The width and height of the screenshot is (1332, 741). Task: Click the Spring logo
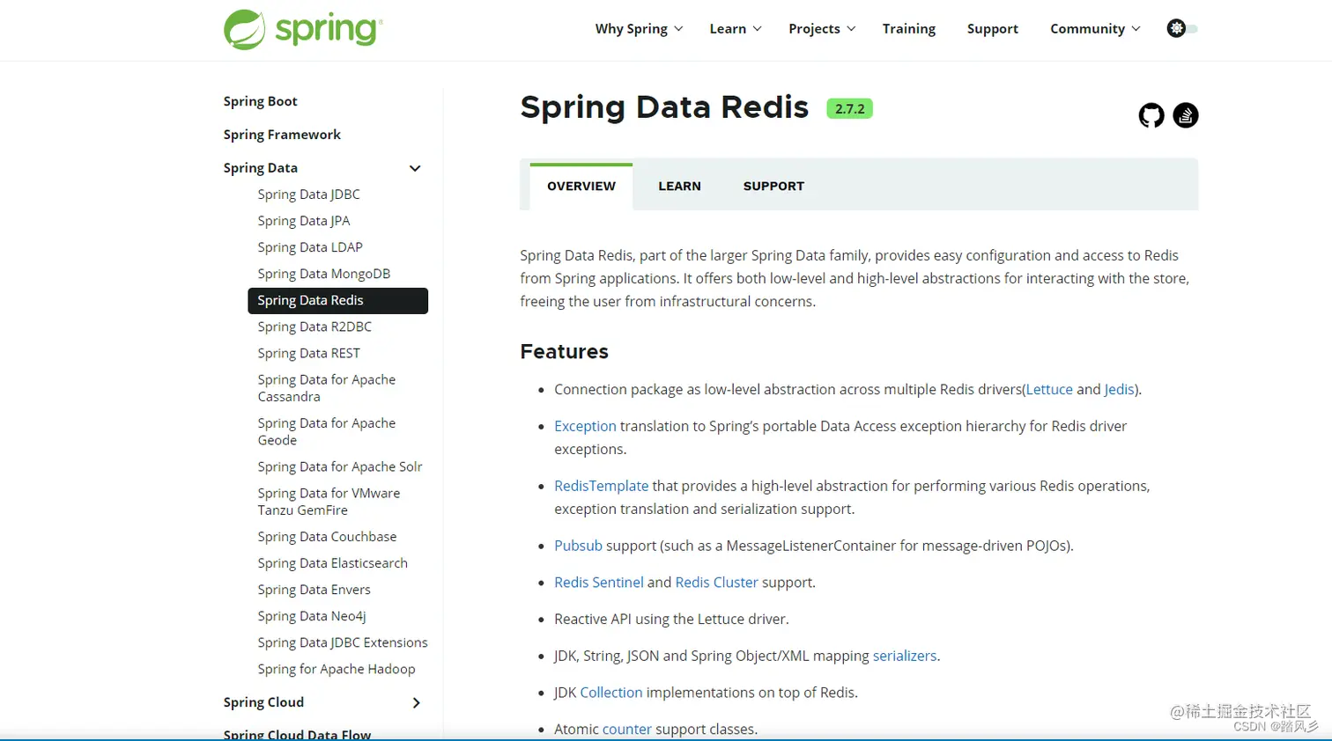303,29
